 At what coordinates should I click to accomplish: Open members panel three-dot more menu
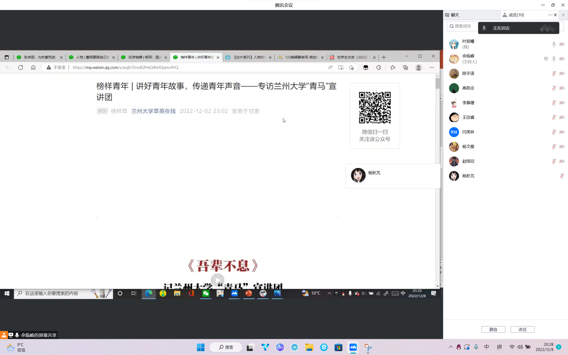pyautogui.click(x=550, y=15)
